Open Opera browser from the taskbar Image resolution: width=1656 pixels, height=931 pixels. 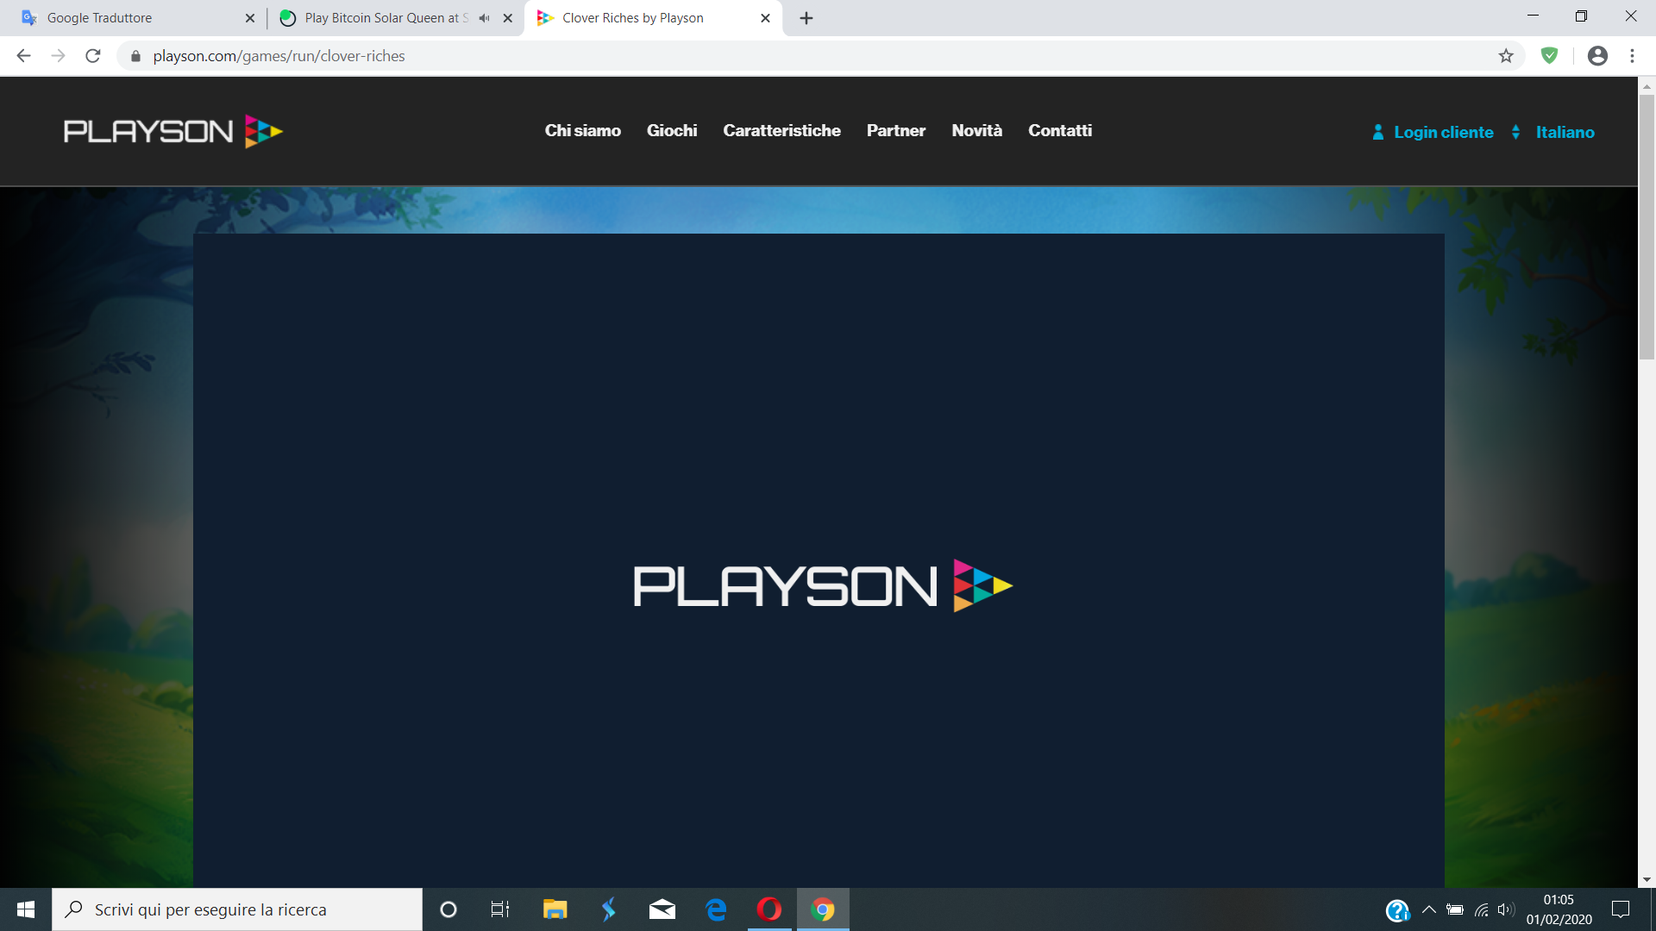click(x=769, y=909)
